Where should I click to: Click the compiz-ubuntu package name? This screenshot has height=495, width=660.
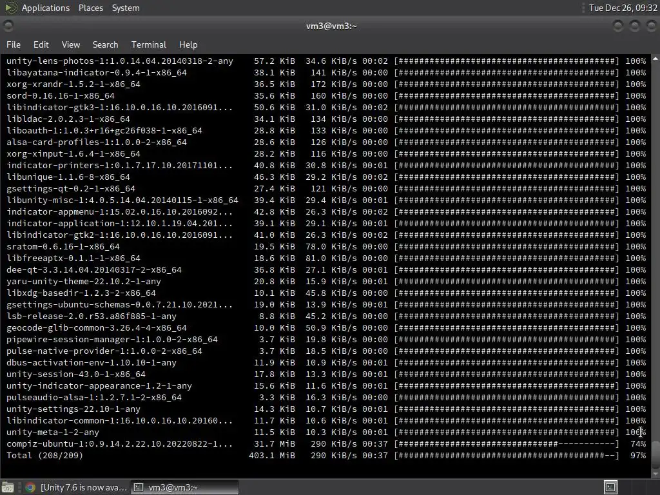[119, 443]
